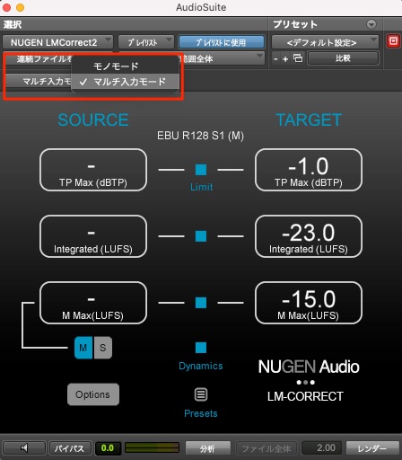The image size is (402, 460).
Task: Click the 0.0 gain value field
Action: coord(108,447)
